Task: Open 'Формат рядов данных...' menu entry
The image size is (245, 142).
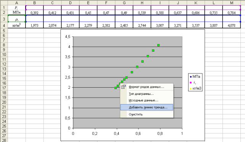Action: 147,87
